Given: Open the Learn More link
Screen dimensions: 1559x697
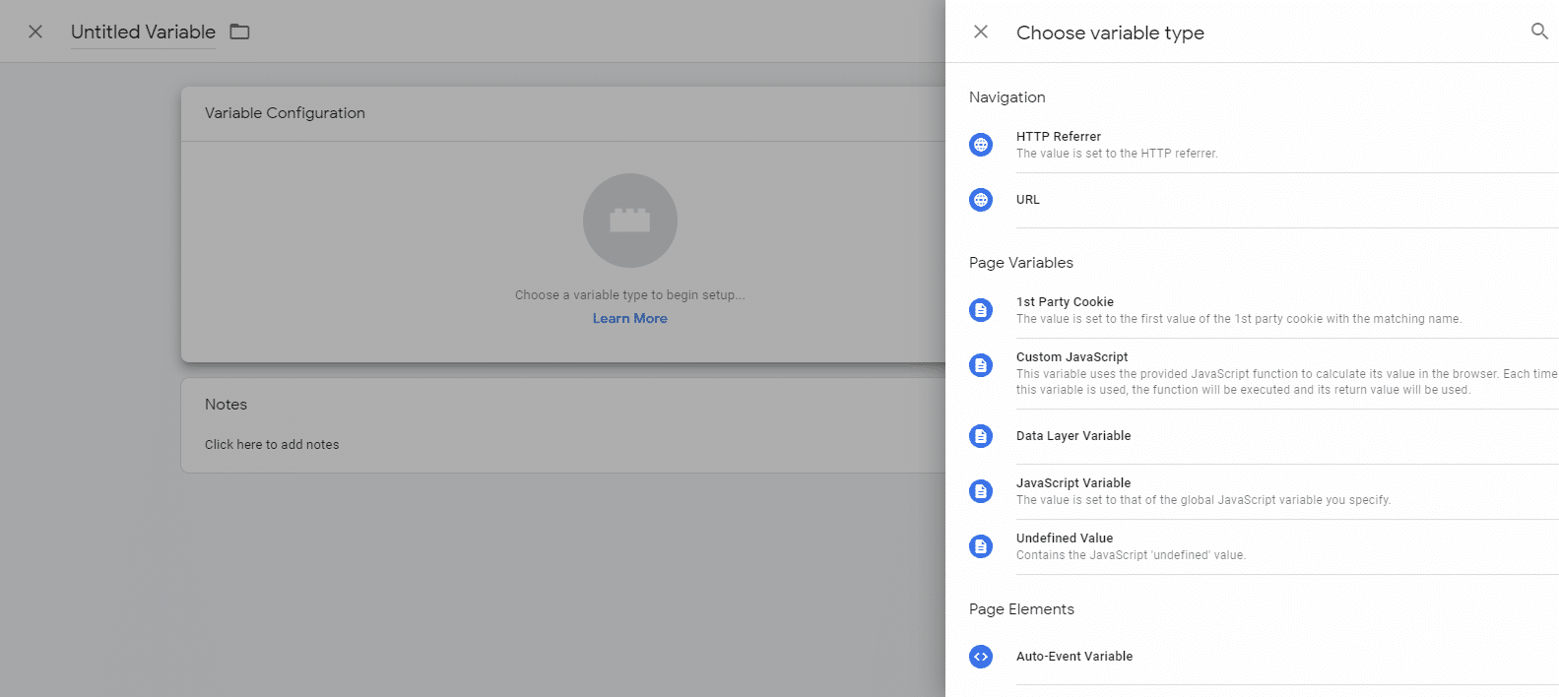Looking at the screenshot, I should click(x=630, y=318).
